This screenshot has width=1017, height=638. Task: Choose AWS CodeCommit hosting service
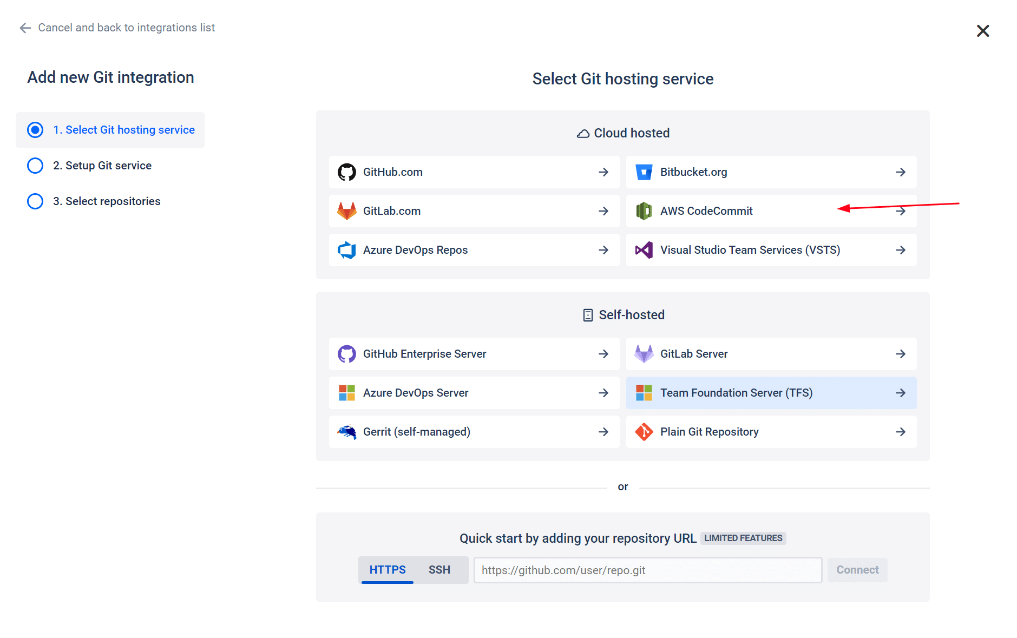pyautogui.click(x=771, y=211)
